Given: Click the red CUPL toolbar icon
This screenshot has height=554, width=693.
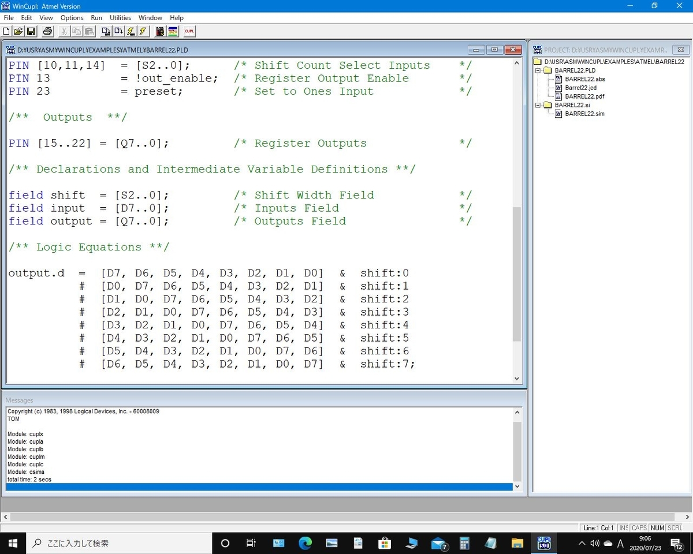Looking at the screenshot, I should (x=189, y=31).
